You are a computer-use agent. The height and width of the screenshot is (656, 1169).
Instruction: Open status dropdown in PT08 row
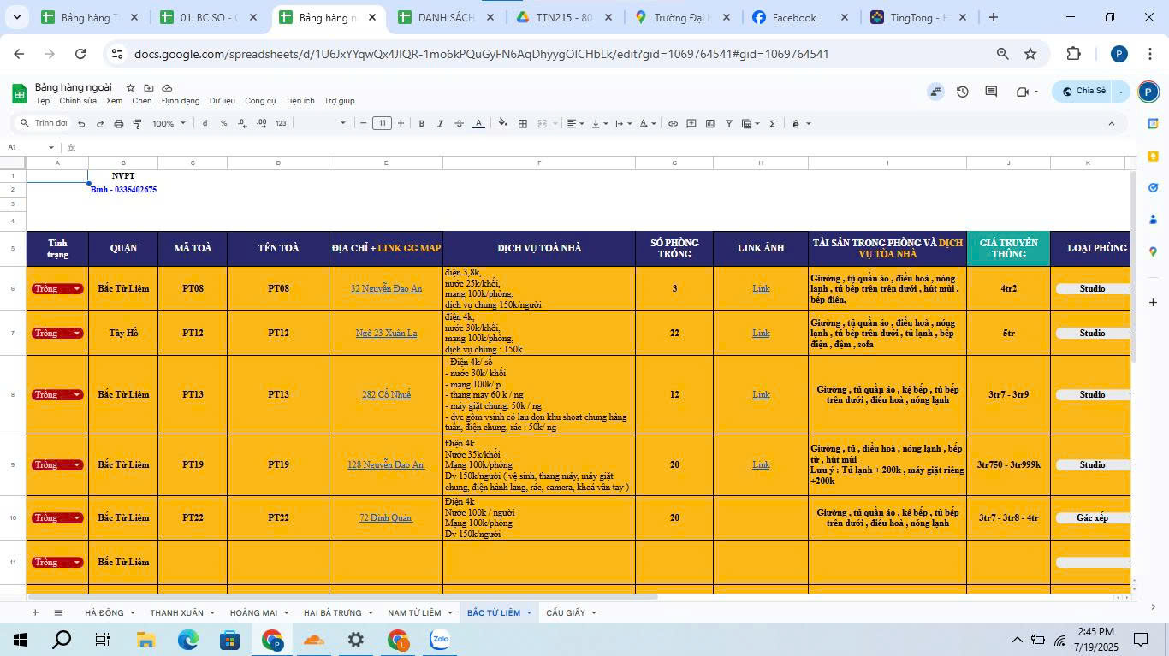(x=77, y=289)
